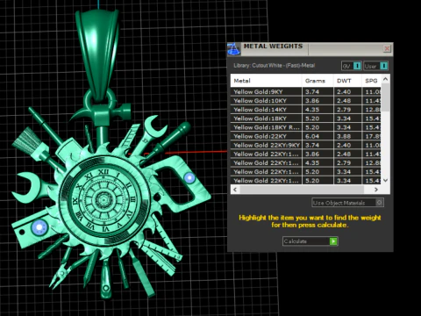Click the DWT column header
This screenshot has width=421, height=316.
347,81
